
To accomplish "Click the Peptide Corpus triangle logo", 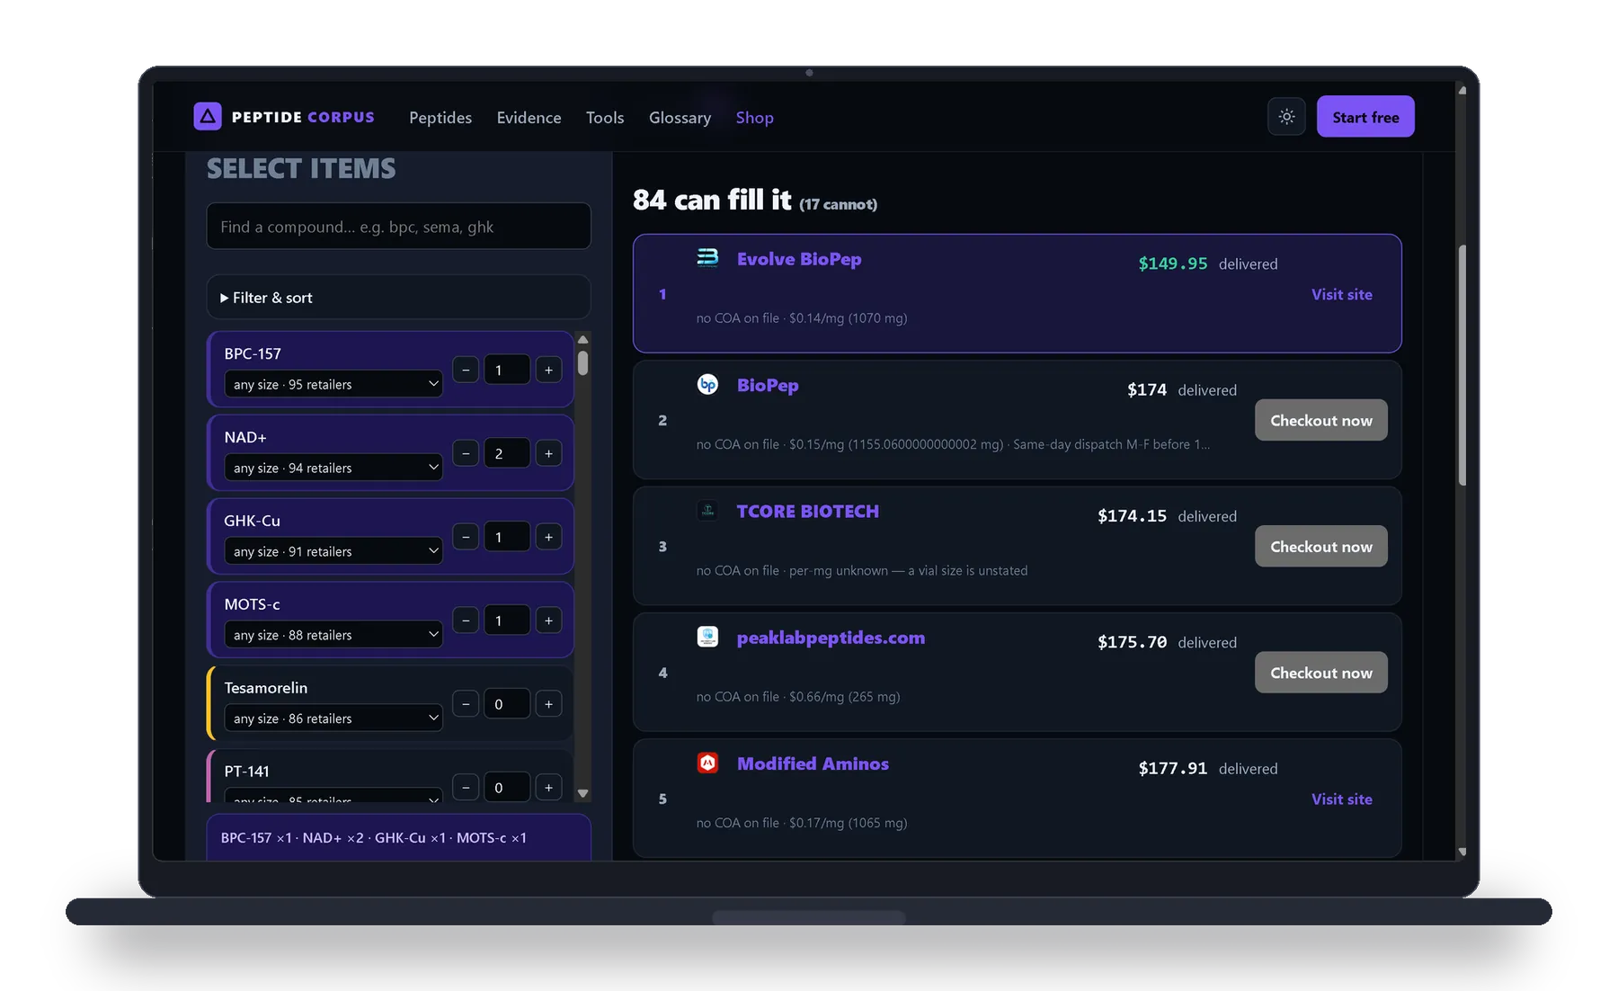I will click(x=208, y=116).
